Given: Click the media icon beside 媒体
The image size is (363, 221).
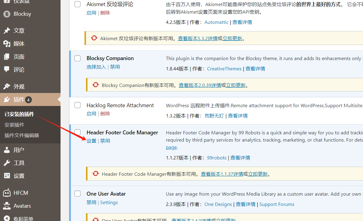Looking at the screenshot, I should click(7, 44).
